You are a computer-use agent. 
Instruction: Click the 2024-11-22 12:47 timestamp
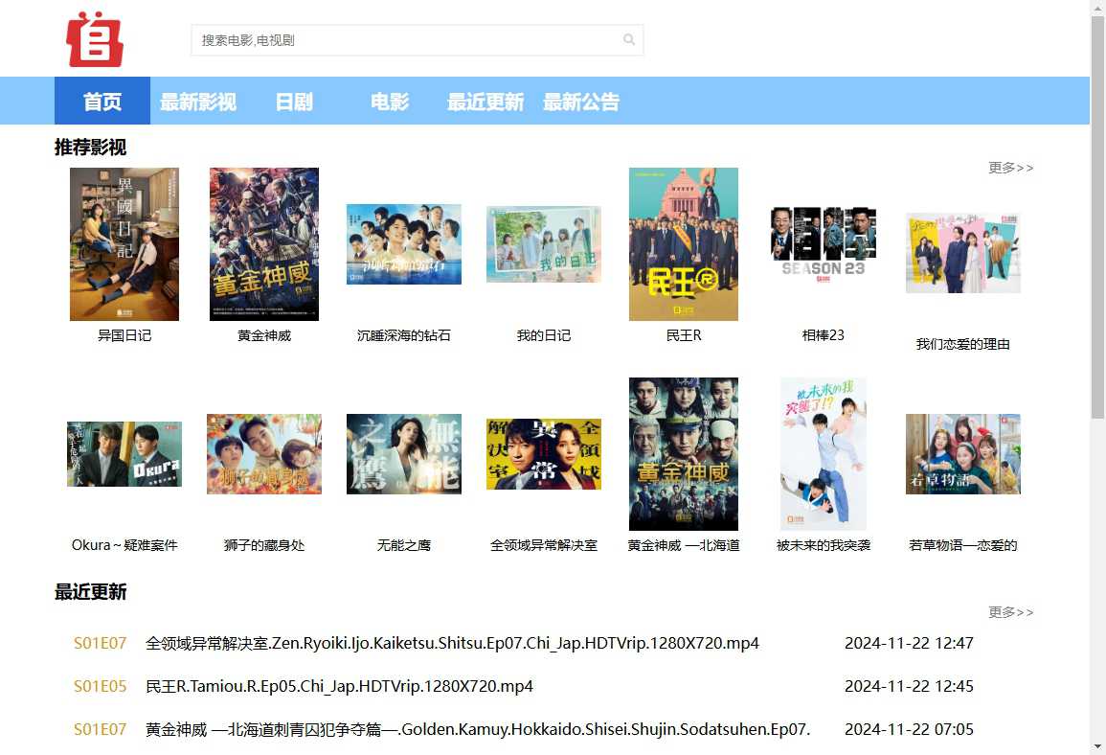(909, 644)
